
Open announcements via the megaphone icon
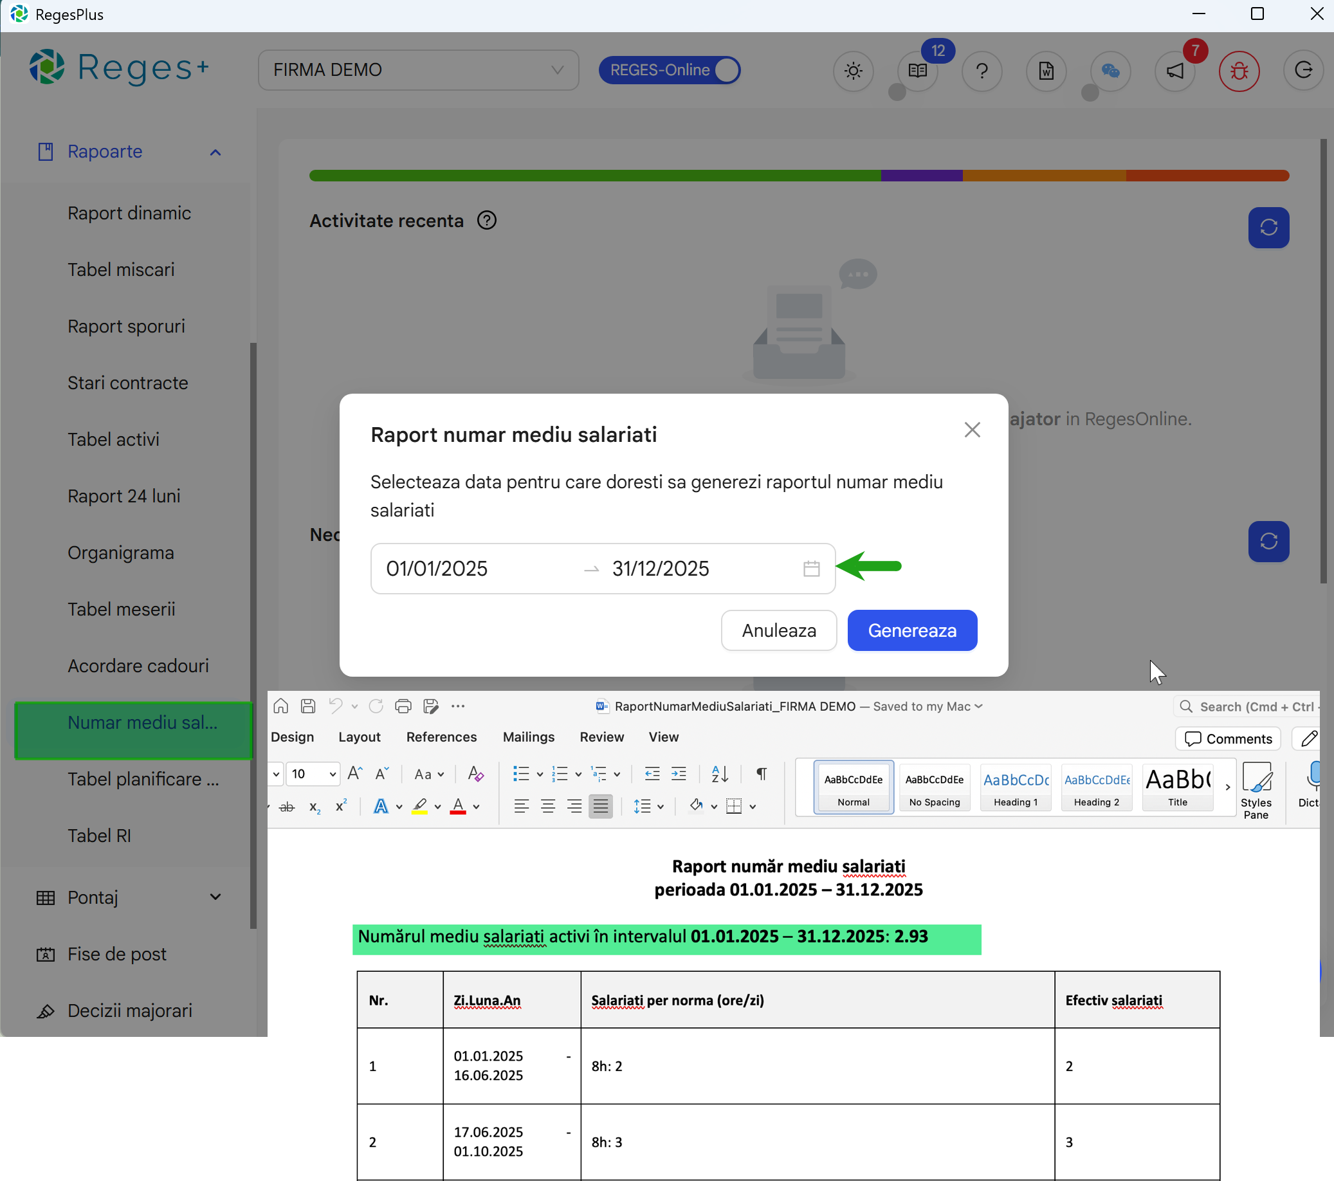point(1174,71)
